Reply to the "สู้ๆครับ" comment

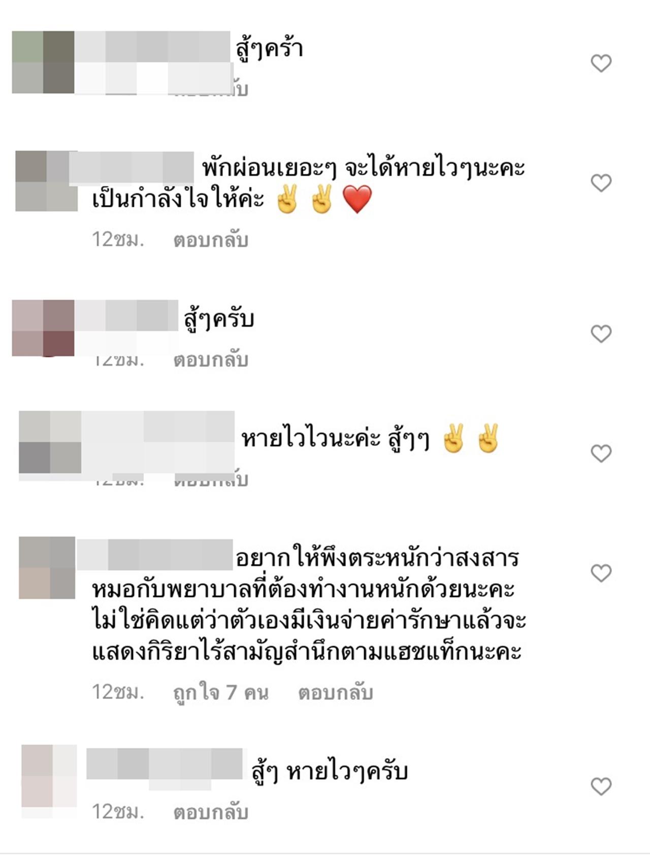pos(211,360)
